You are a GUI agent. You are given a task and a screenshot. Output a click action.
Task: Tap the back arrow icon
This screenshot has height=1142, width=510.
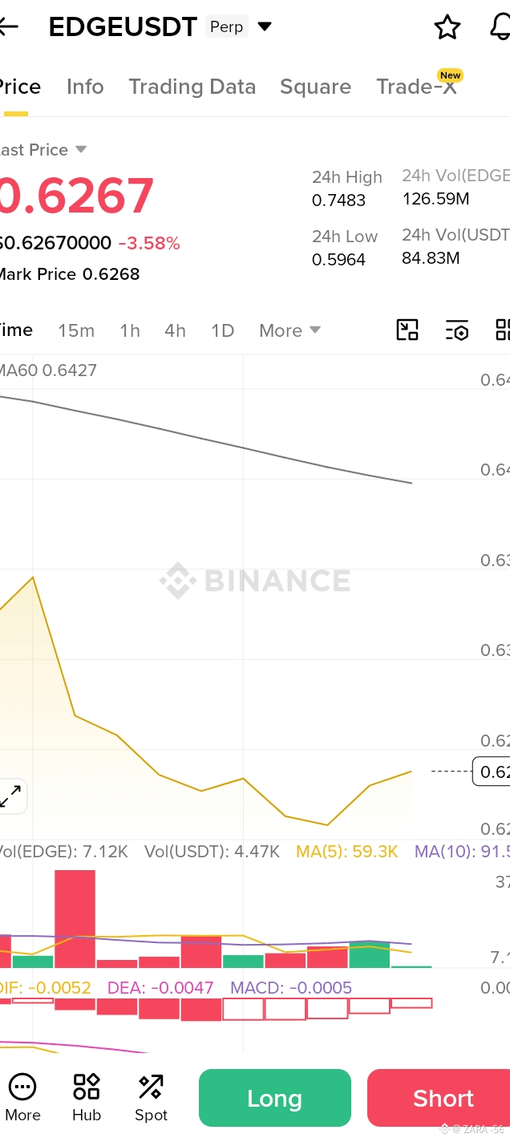pos(7,26)
